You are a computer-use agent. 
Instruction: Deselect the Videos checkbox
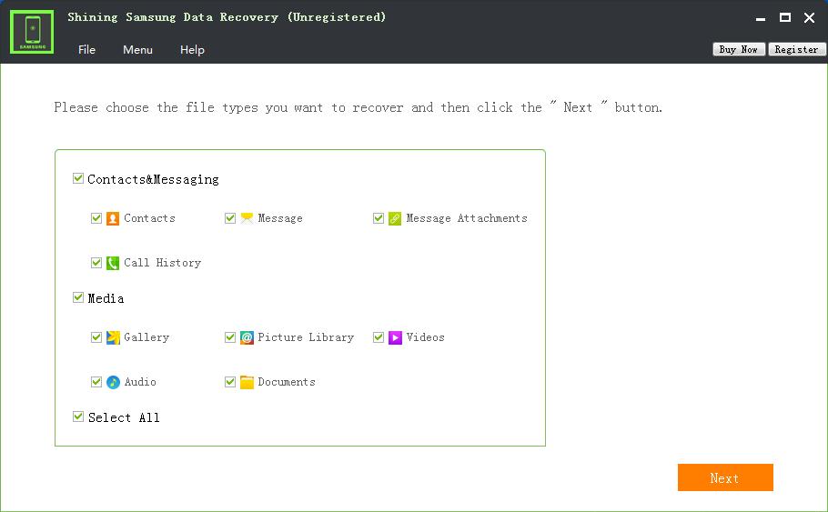[x=379, y=337]
